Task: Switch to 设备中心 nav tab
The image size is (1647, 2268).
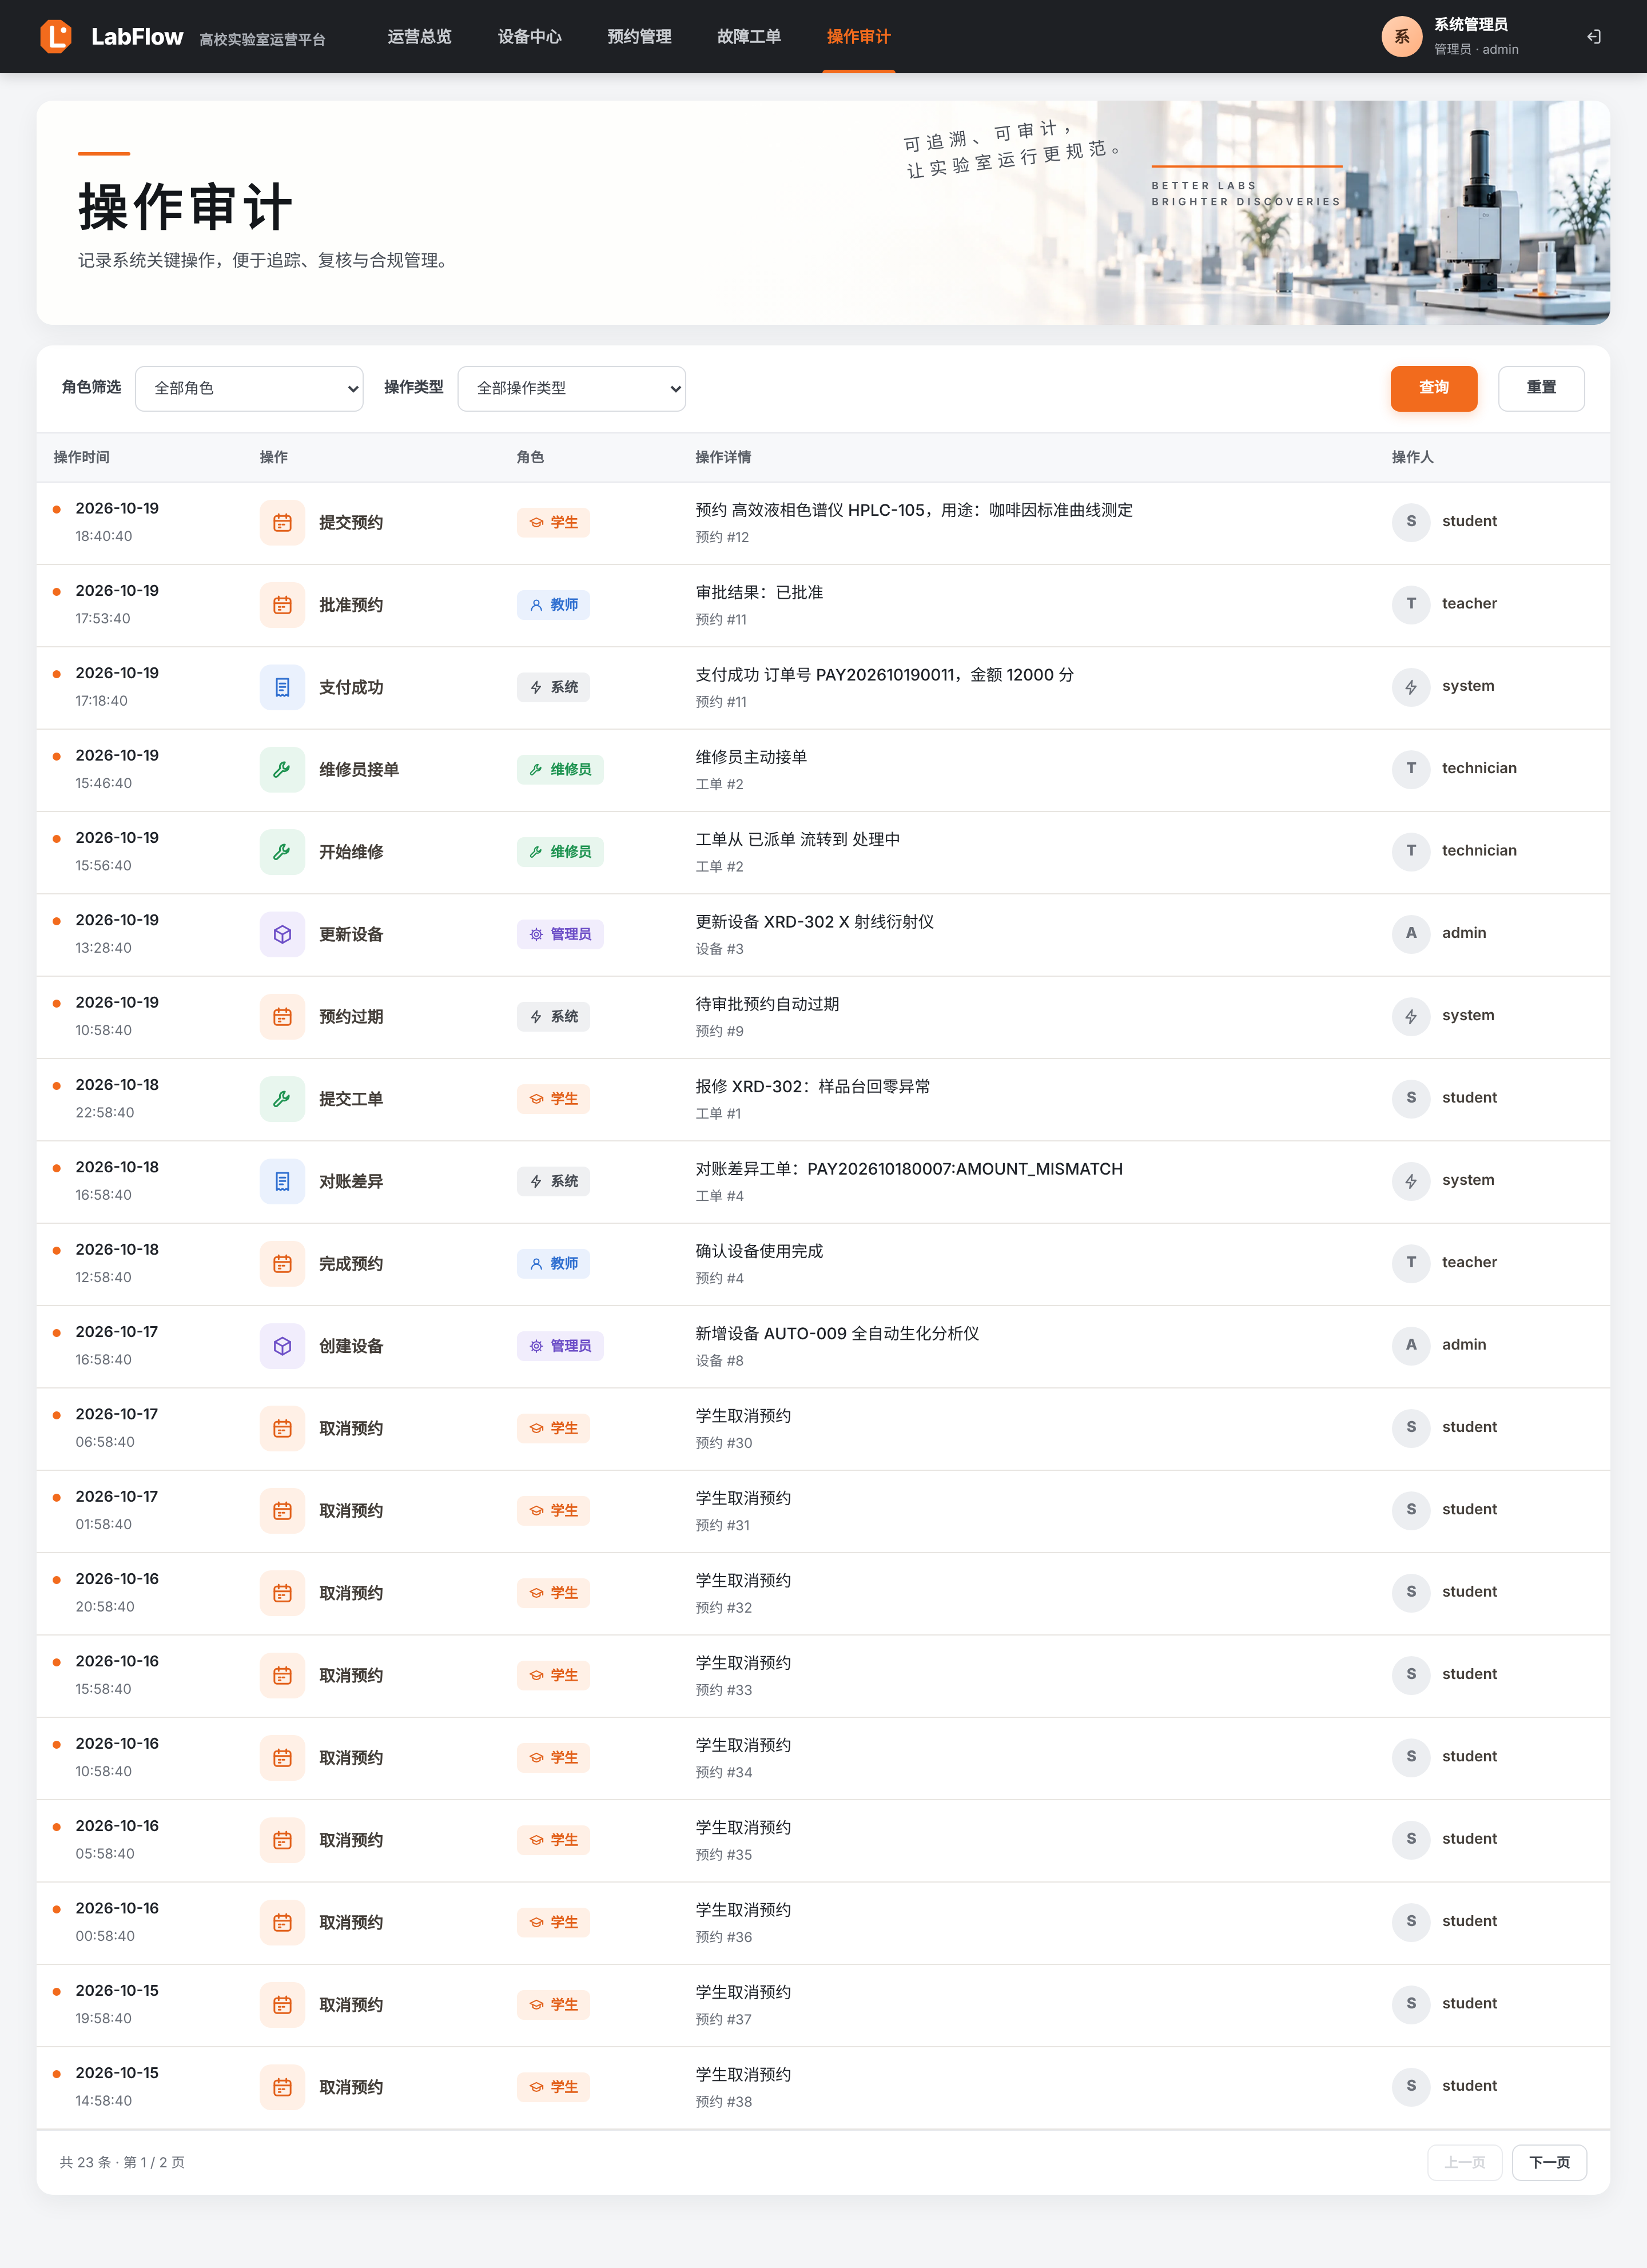Action: click(530, 37)
